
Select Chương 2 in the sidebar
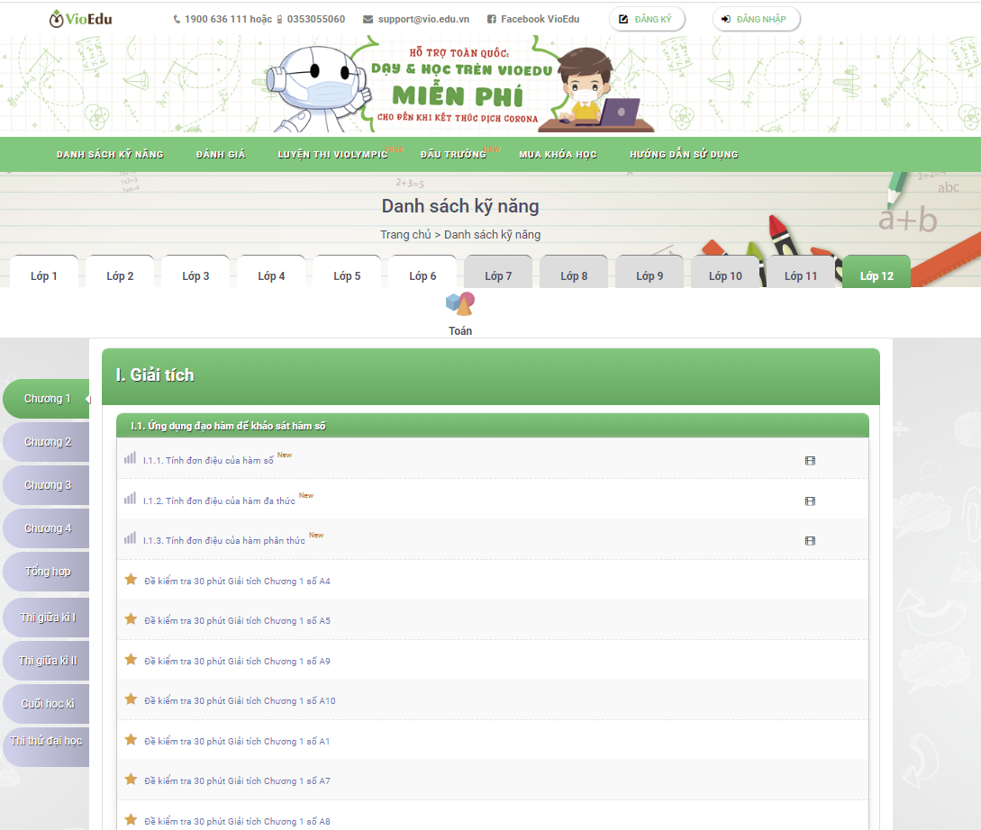[x=48, y=442]
